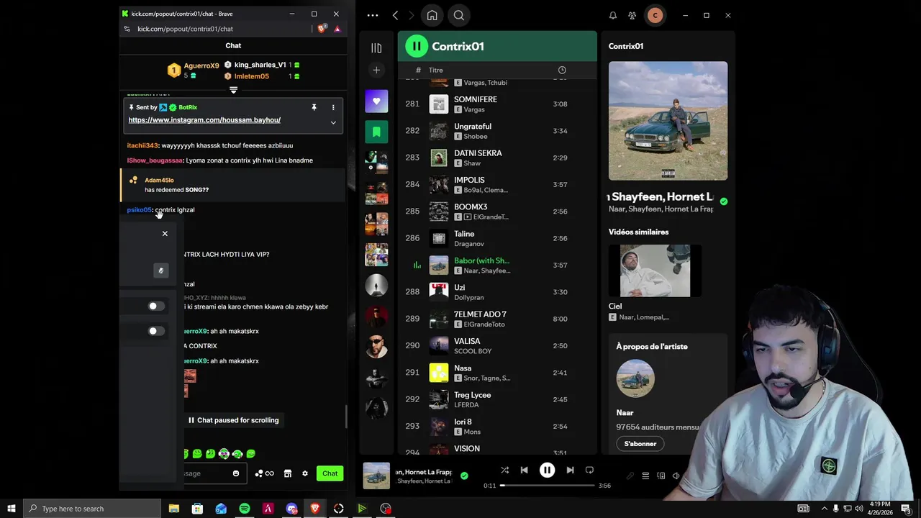Image resolution: width=921 pixels, height=518 pixels.
Task: Select track Taline by Draganov
Action: point(497,238)
